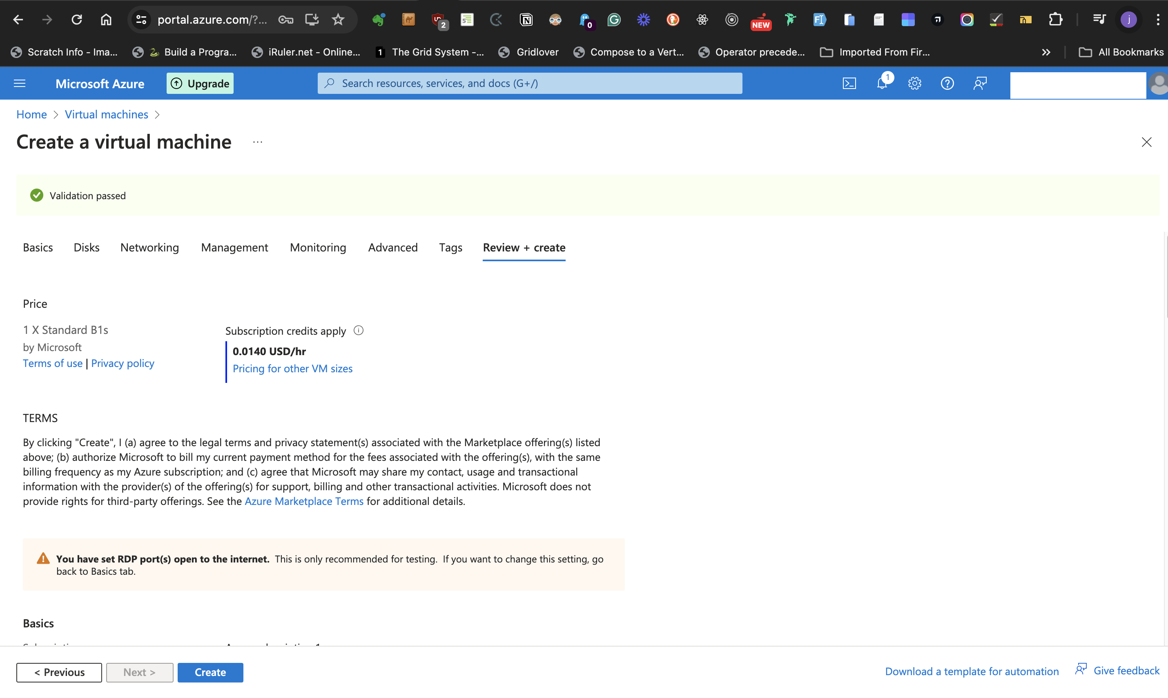This screenshot has height=698, width=1168.
Task: Open the notifications bell
Action: tap(883, 83)
